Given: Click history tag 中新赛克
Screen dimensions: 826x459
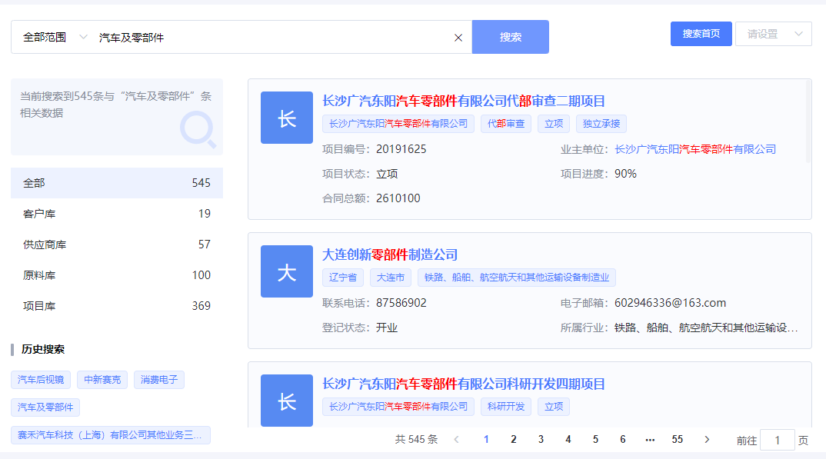Looking at the screenshot, I should click(102, 380).
